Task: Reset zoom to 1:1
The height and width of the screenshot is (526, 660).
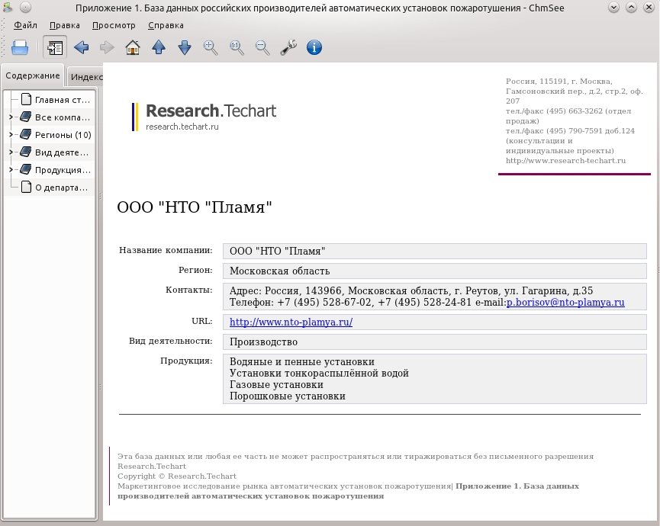Action: click(237, 47)
